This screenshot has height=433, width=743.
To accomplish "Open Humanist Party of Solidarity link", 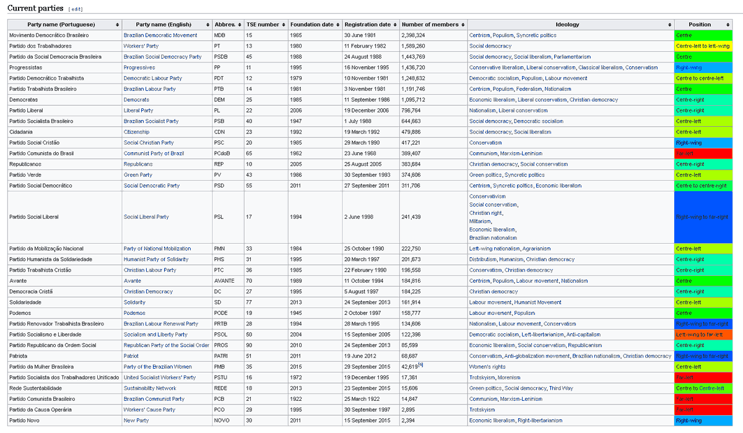I will tap(156, 259).
